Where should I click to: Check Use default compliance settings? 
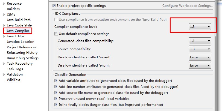[56, 34]
